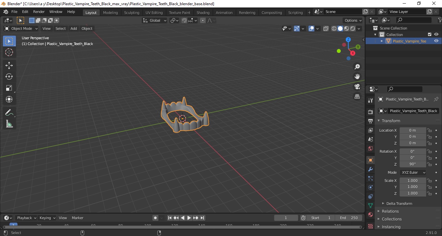Toggle auto keying record button
Viewport: 442px width, 236px height.
click(155, 218)
